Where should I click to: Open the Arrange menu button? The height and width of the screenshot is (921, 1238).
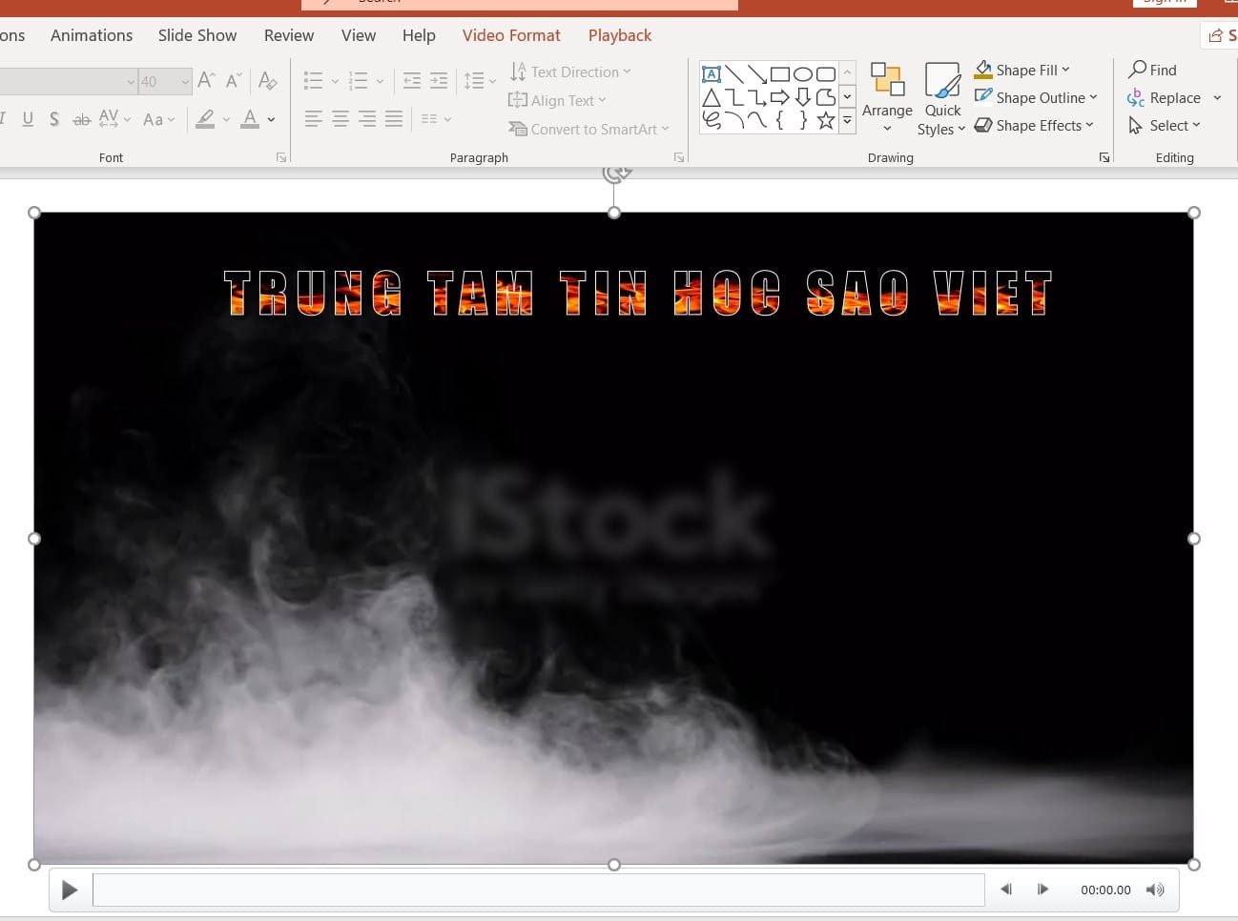887,99
